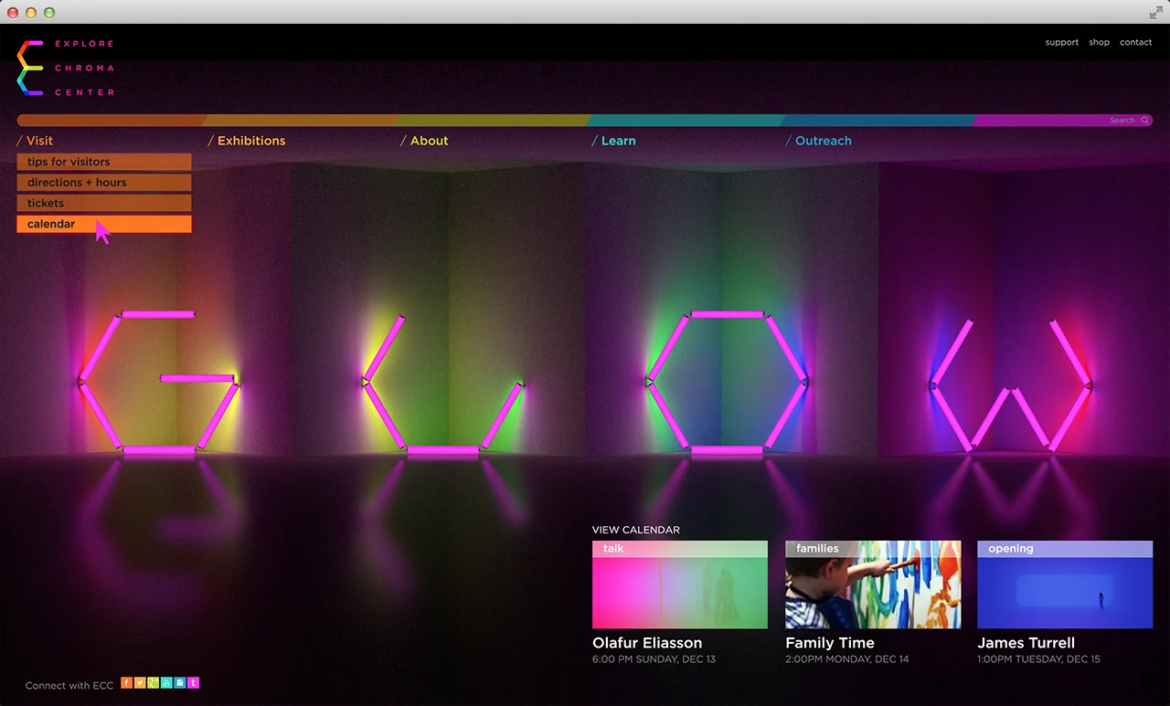Click the 6:00 PM SUNDAY, DEC 13 text
Screen dimensions: 1170x706
[x=654, y=659]
